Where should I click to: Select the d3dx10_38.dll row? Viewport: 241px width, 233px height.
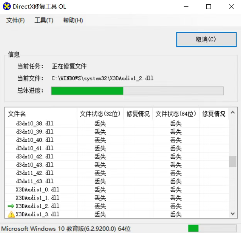pyautogui.click(x=117, y=123)
